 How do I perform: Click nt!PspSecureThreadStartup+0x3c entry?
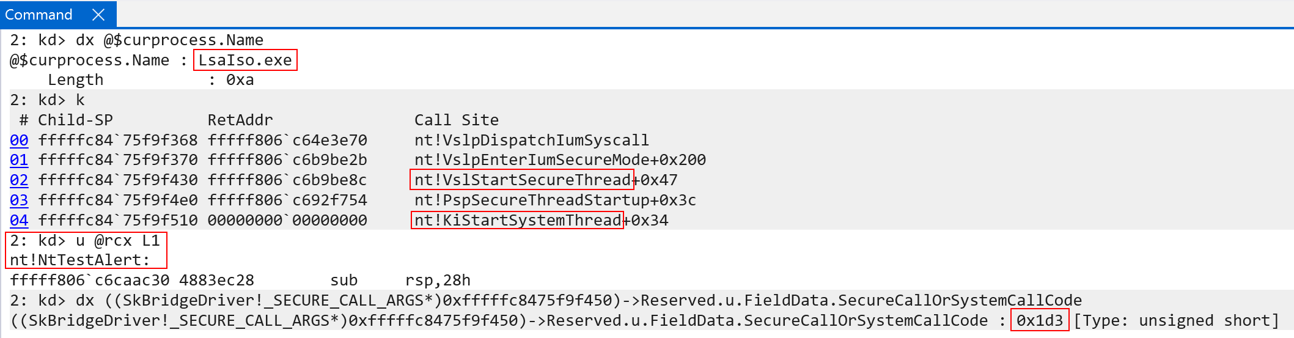[555, 200]
